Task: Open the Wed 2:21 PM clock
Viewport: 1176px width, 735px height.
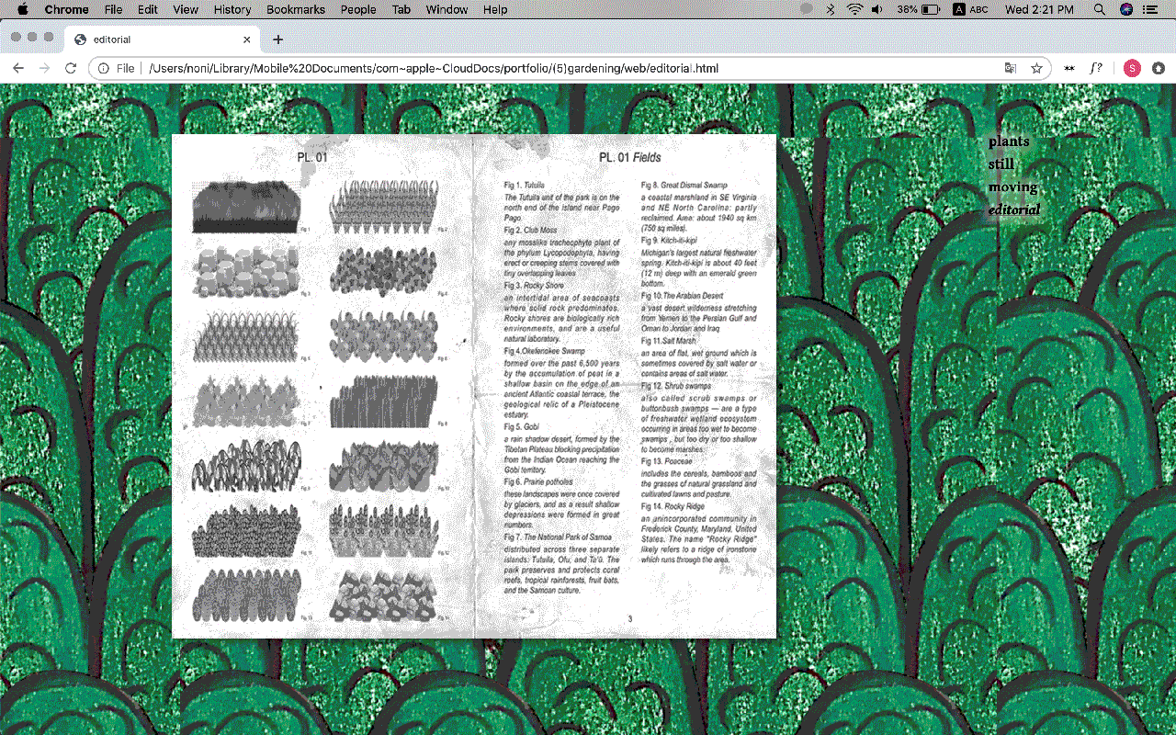Action: tap(1039, 9)
